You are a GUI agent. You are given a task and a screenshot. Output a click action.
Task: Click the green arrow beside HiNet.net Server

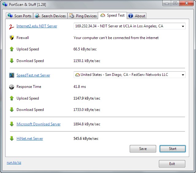tap(12, 138)
